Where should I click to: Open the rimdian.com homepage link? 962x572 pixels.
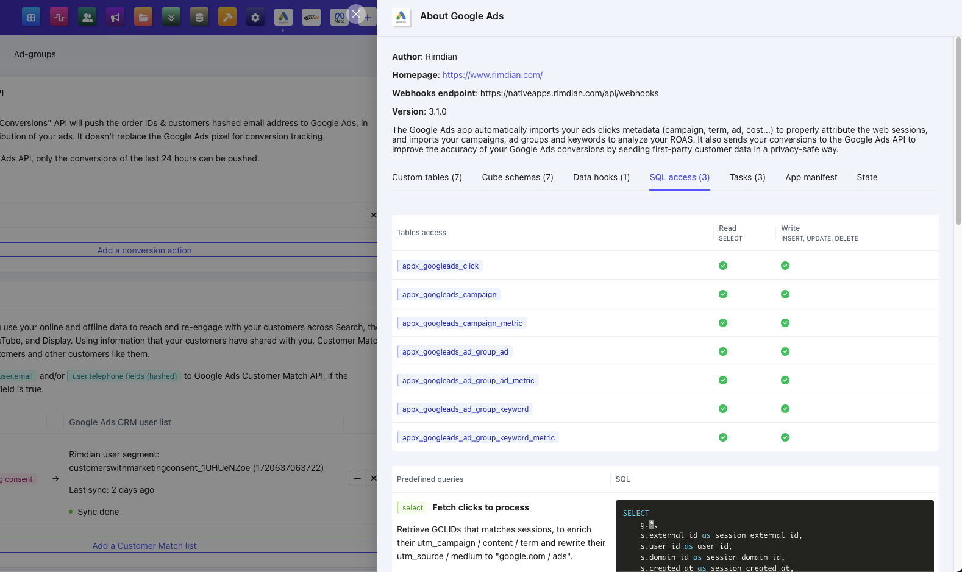tap(493, 75)
